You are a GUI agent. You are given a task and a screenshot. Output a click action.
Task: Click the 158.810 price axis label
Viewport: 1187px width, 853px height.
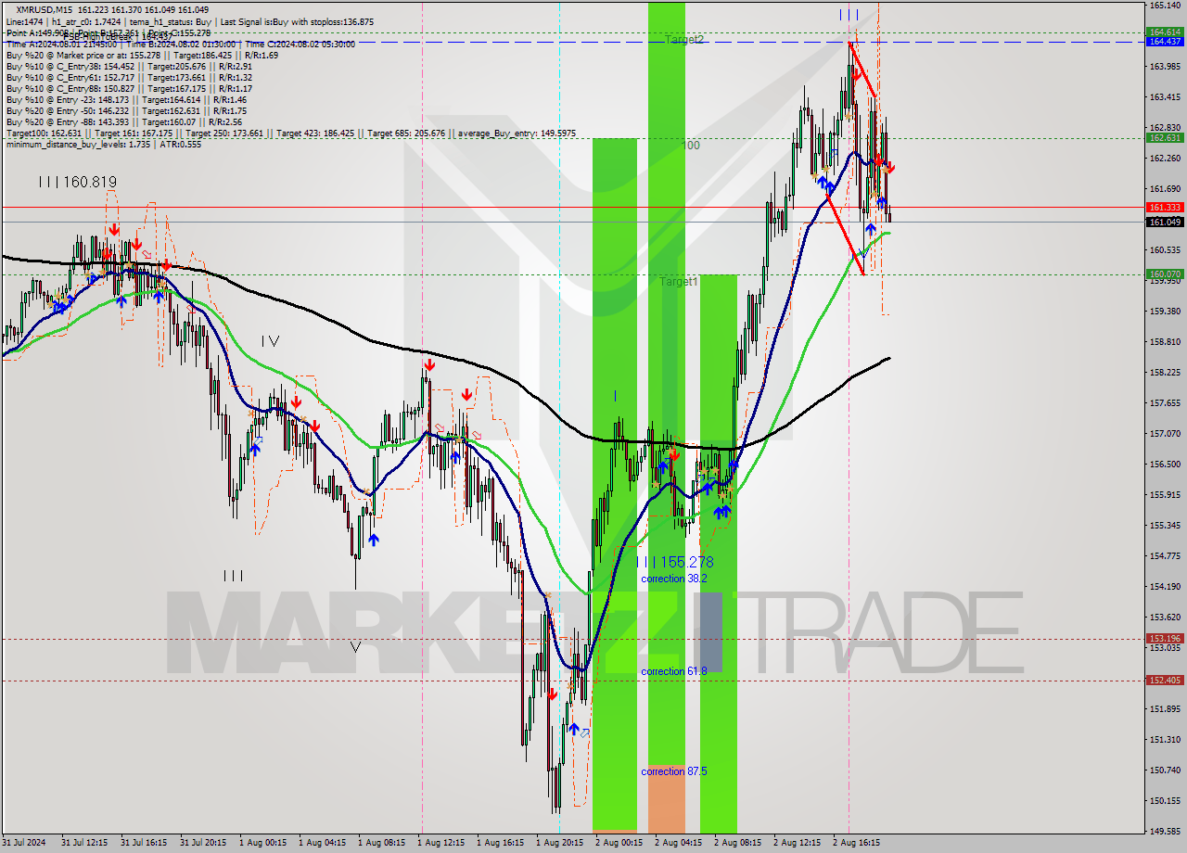click(1165, 342)
